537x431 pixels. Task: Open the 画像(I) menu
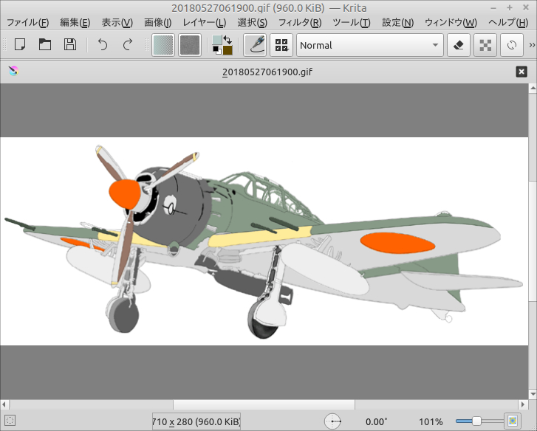pyautogui.click(x=157, y=23)
